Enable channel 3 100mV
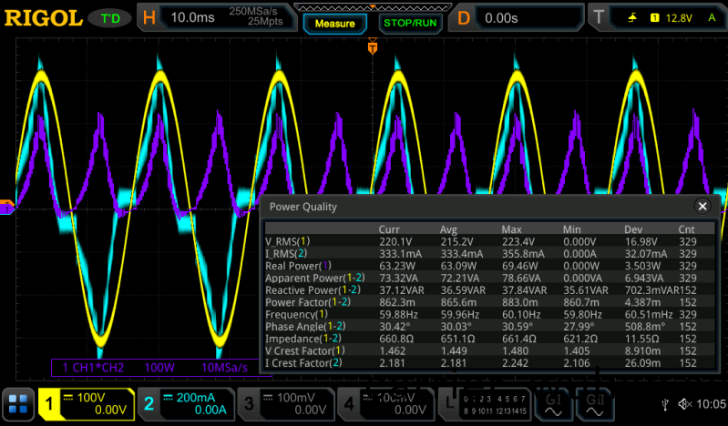The image size is (728, 426). pyautogui.click(x=285, y=404)
